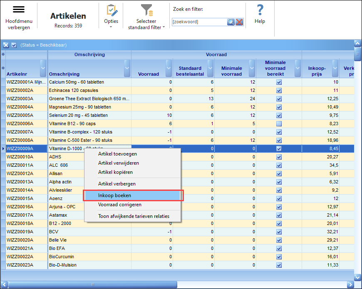Toggle checkbox for Vitamine B-complex row
The image size is (362, 289).
pyautogui.click(x=279, y=132)
